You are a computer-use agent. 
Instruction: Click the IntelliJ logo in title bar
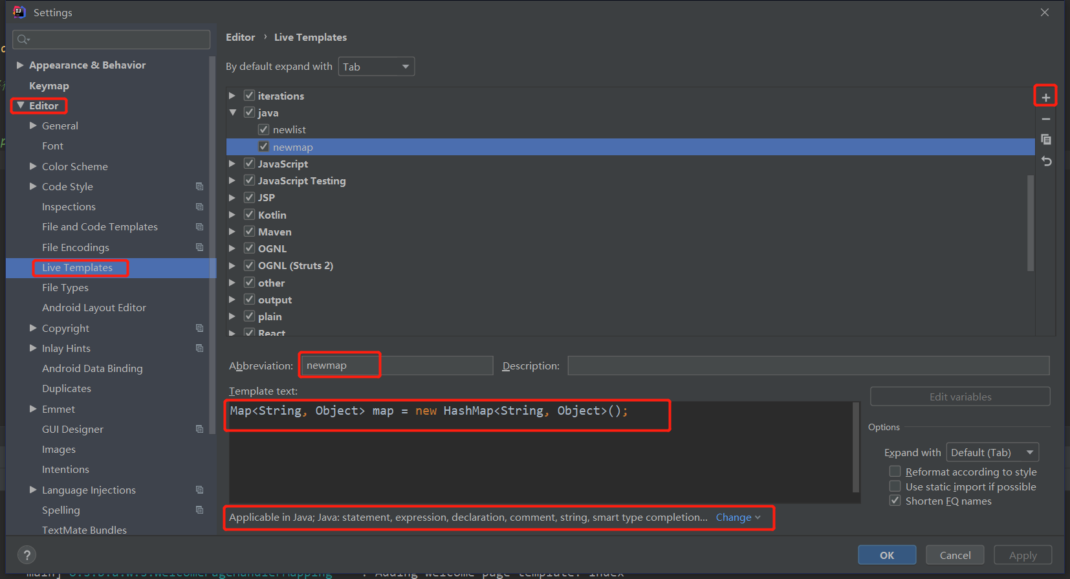point(19,12)
